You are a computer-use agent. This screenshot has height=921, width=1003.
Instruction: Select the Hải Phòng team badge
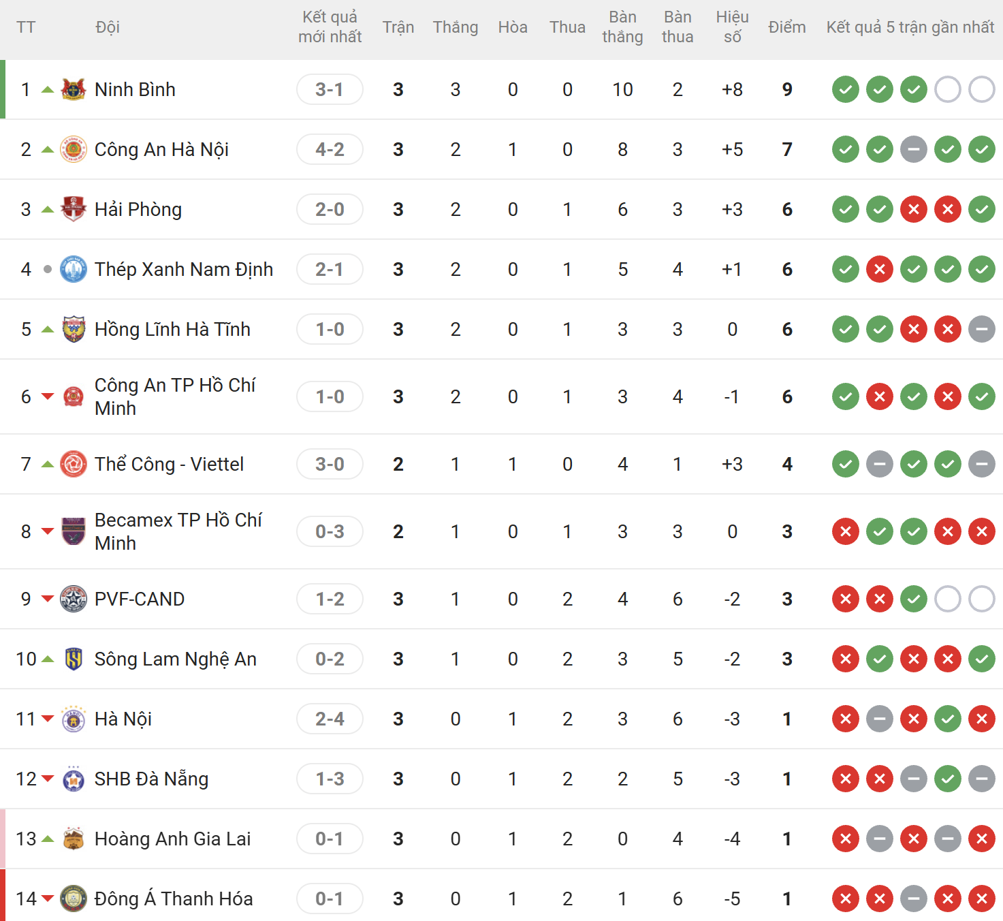click(74, 209)
